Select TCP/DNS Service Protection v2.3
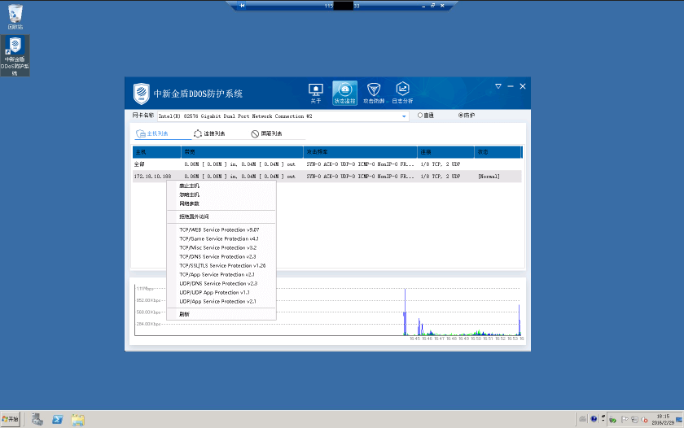 coord(221,256)
